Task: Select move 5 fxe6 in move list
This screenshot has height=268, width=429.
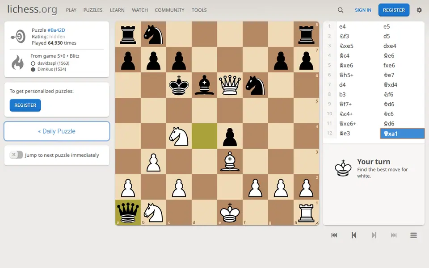Action: (x=402, y=65)
